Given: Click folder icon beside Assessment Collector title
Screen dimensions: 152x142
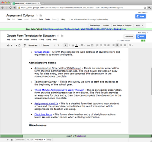Looking at the screenshot, I should pos(41,16).
